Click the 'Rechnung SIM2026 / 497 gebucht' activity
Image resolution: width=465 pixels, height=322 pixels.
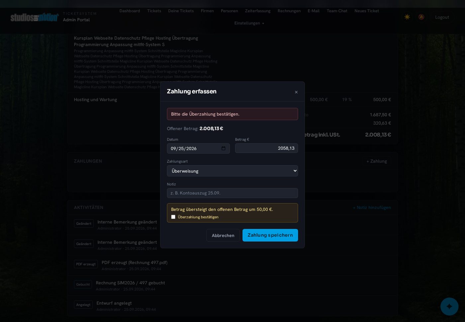(x=131, y=283)
